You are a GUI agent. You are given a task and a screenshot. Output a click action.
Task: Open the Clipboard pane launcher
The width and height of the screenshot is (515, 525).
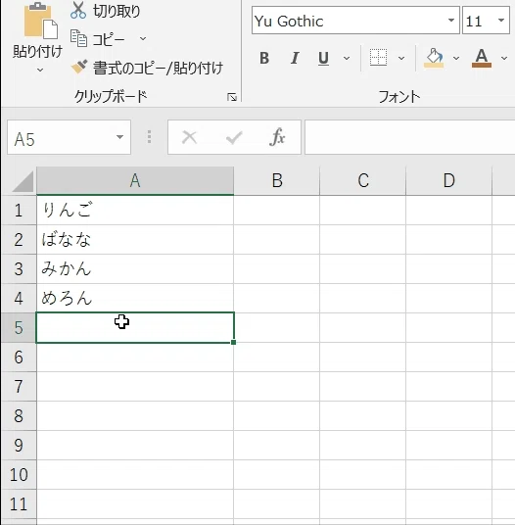pos(232,97)
